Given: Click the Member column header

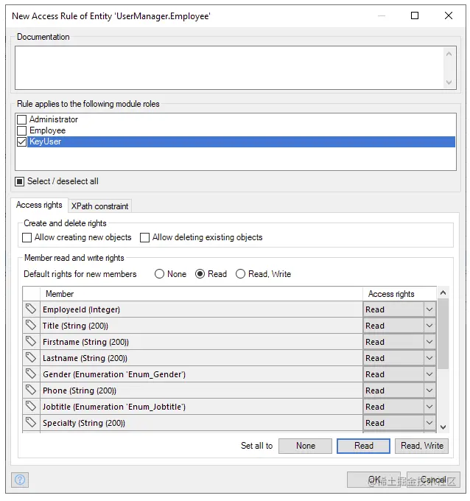Looking at the screenshot, I should [201, 294].
